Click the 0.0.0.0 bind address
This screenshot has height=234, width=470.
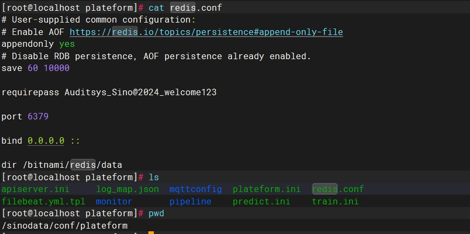(x=46, y=140)
